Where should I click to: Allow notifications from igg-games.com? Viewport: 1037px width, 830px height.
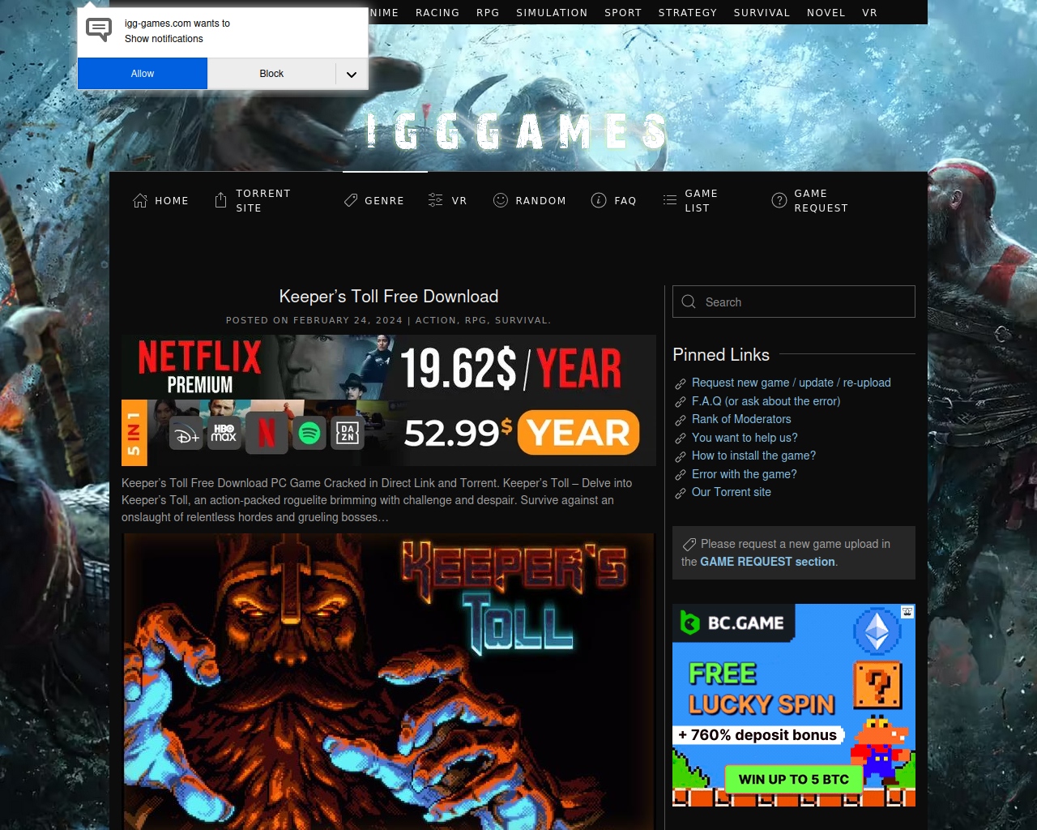tap(143, 74)
